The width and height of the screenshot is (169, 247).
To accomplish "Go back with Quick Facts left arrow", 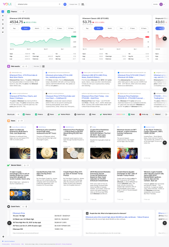I will [x=9, y=223].
